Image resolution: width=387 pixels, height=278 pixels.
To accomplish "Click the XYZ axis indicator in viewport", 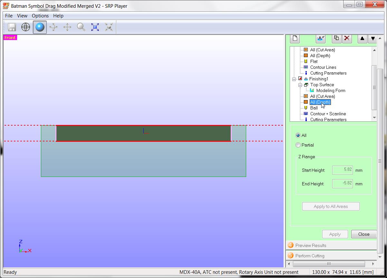I will [x=25, y=247].
